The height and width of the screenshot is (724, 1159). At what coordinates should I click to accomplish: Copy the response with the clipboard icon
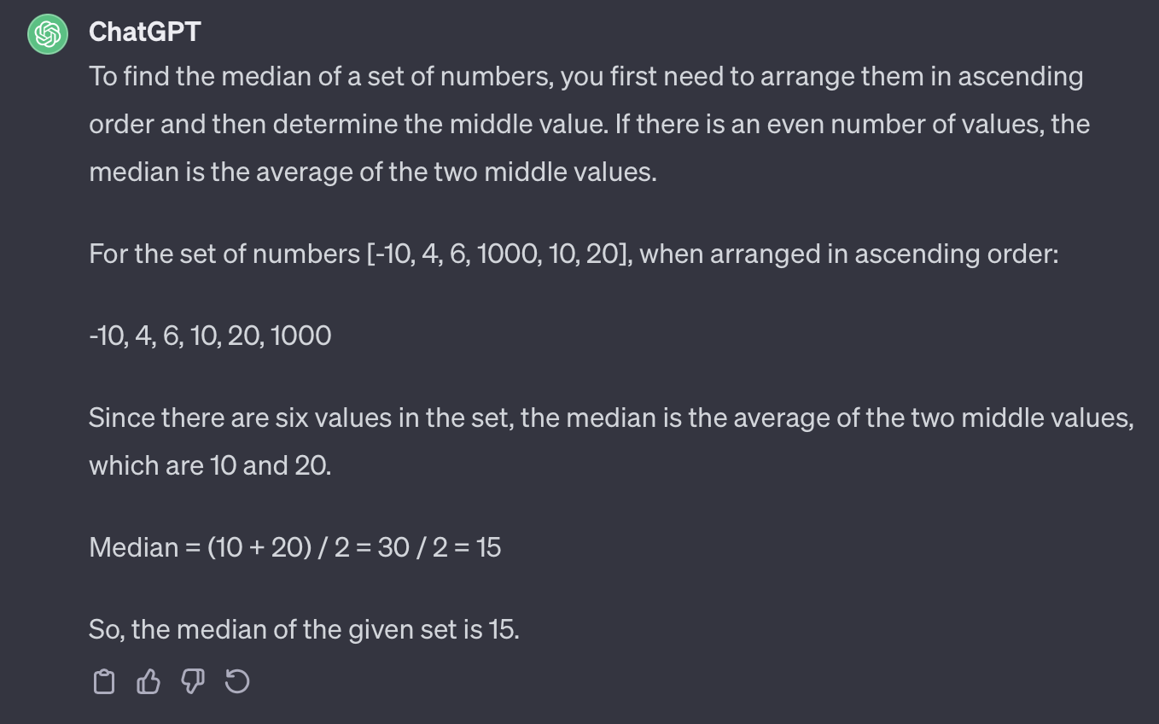103,682
